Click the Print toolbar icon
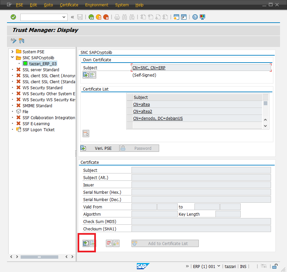This screenshot has width=287, height=272. (117, 17)
